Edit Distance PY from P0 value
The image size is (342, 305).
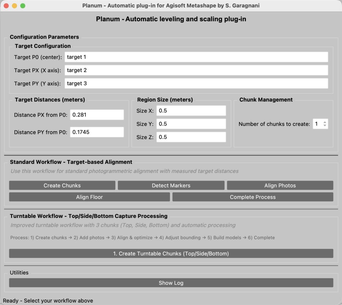pos(97,132)
